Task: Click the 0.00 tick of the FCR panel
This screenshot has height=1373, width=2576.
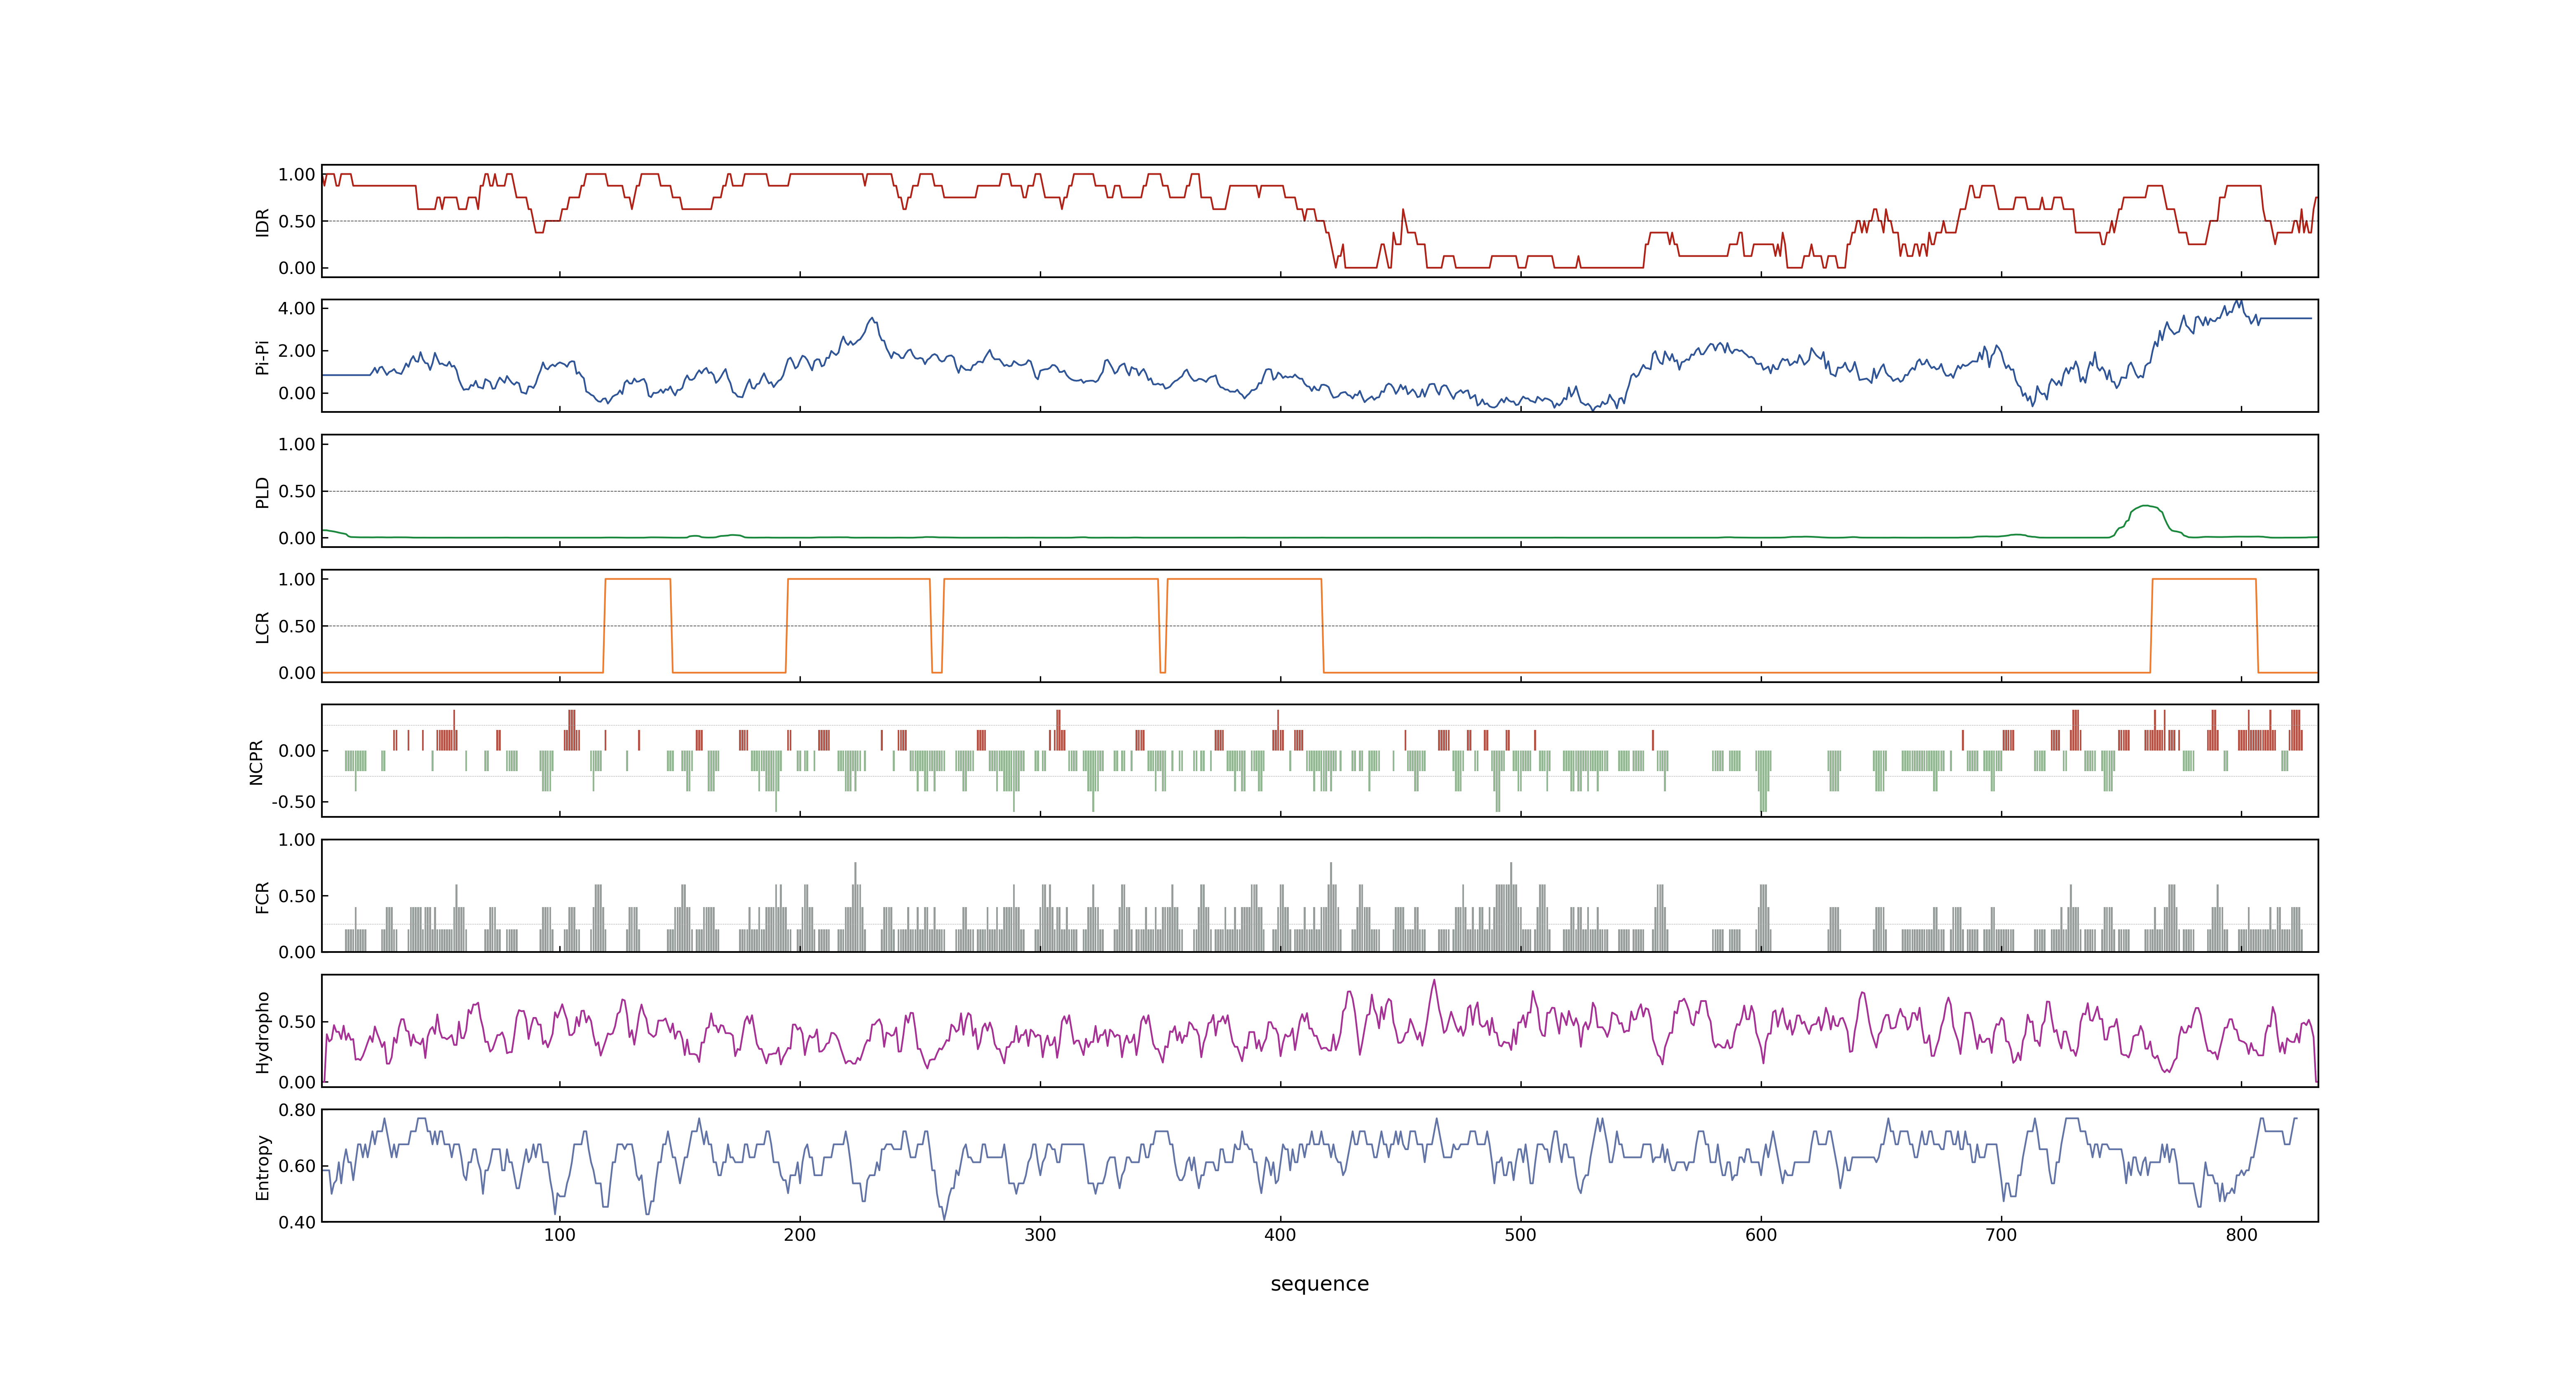Action: click(x=297, y=952)
